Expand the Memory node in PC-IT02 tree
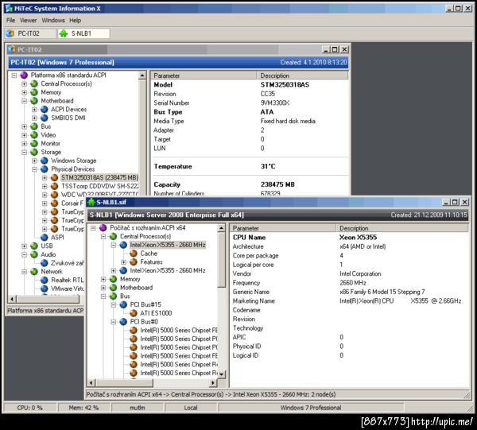Screen dimensions: 477x430 (24, 92)
